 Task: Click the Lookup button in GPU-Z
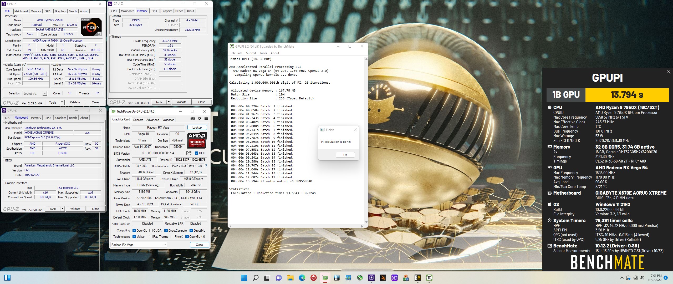197,128
